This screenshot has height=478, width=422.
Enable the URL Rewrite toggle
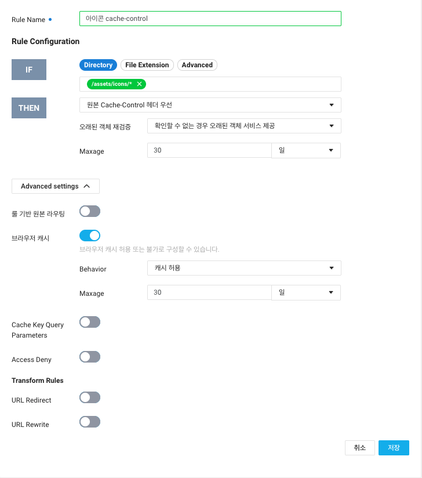(x=89, y=421)
